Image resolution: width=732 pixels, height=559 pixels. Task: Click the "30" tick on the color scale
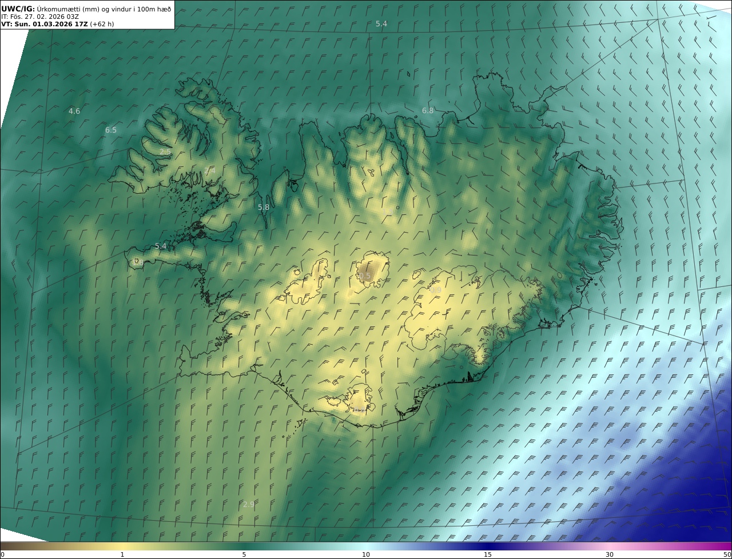pos(610,554)
